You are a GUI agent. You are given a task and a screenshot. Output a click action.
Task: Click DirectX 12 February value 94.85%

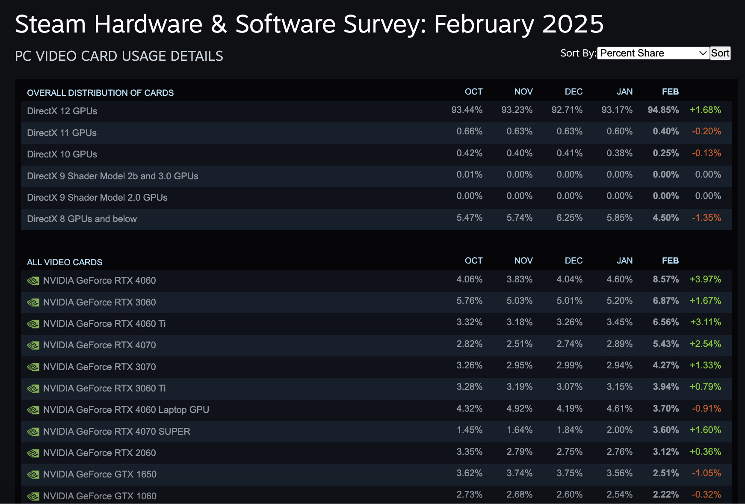click(x=663, y=110)
